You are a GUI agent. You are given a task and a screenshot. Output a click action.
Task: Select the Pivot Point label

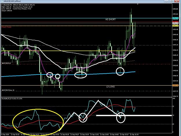coord(6,27)
